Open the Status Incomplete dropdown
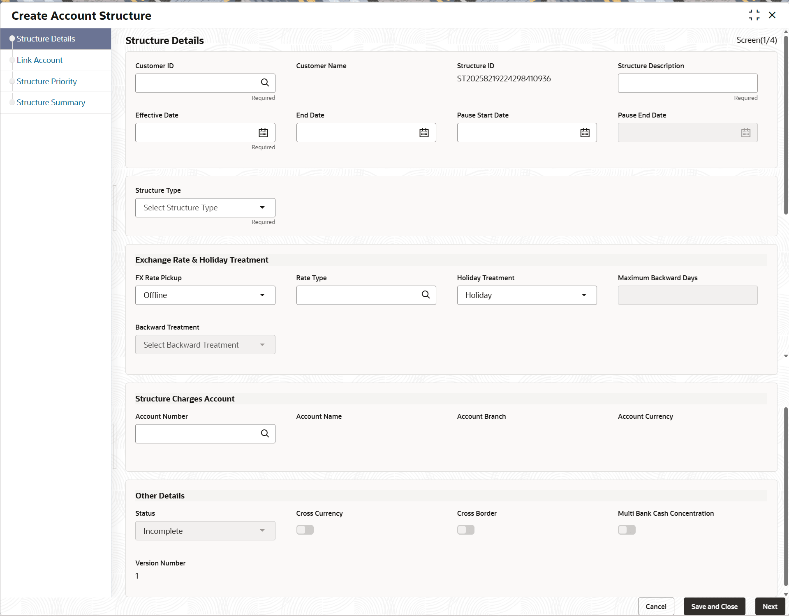 [205, 531]
